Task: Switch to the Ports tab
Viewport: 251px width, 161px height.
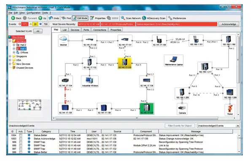Action: click(86, 30)
